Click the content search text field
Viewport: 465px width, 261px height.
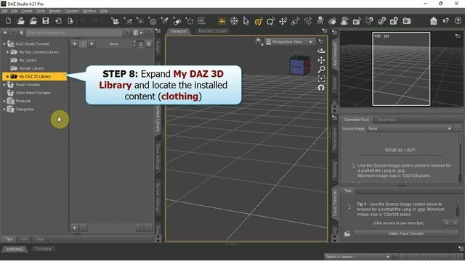coord(74,33)
